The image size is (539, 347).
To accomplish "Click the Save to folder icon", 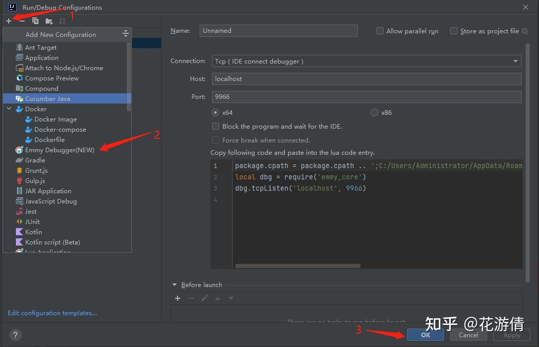I will 49,22.
